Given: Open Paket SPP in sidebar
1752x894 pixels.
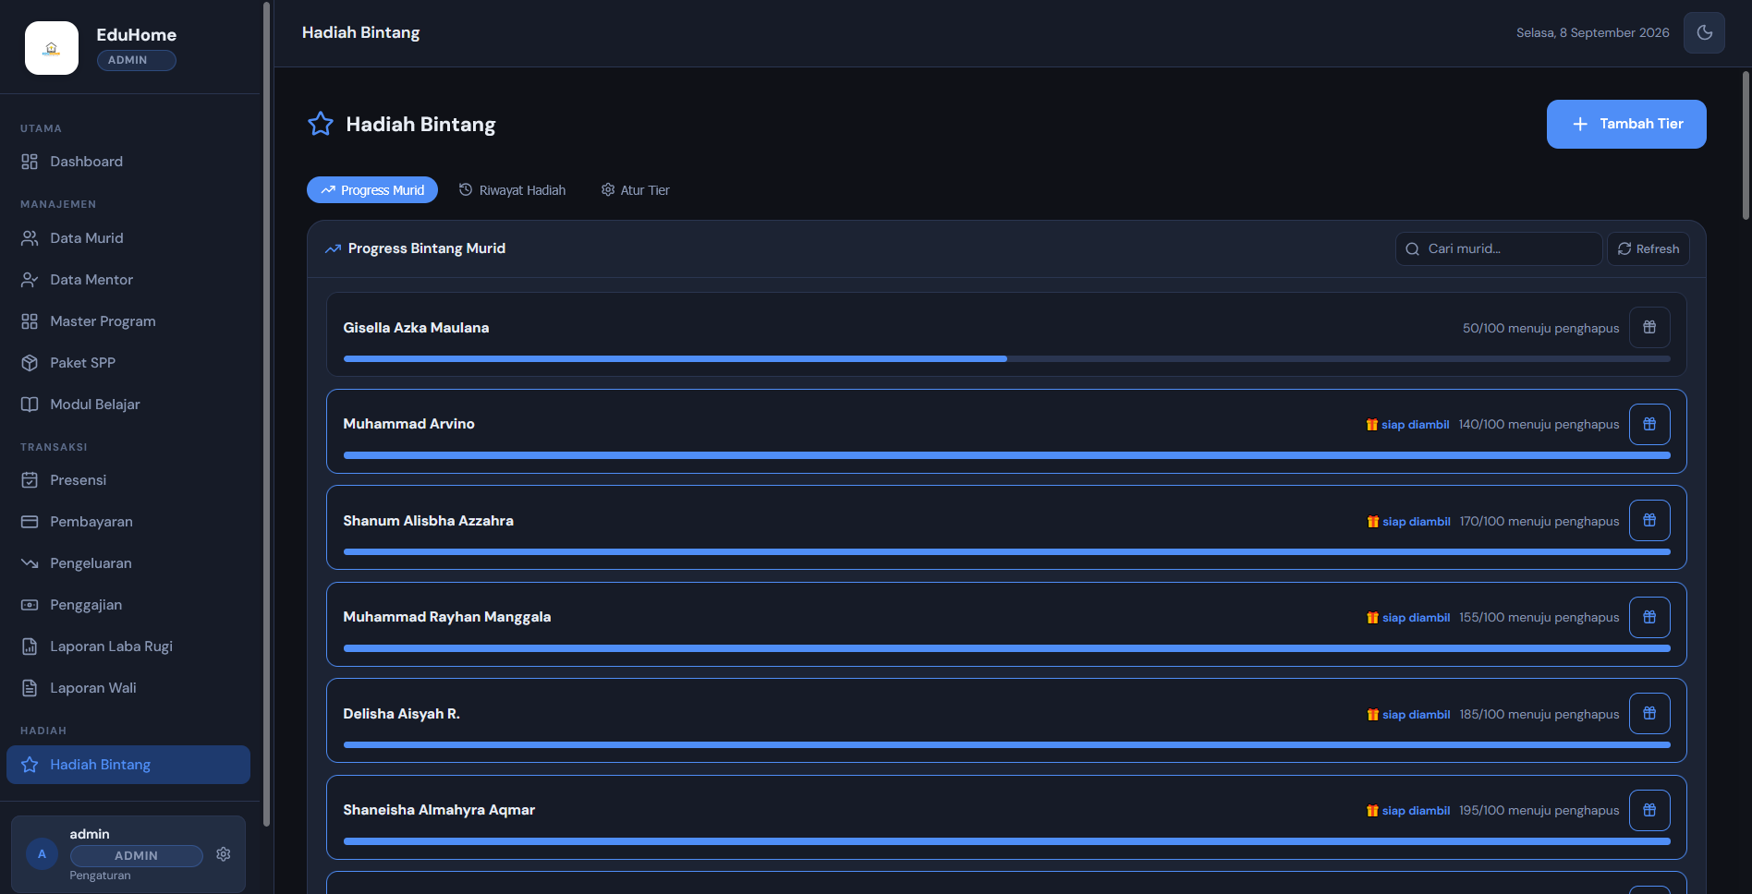Looking at the screenshot, I should tap(128, 363).
